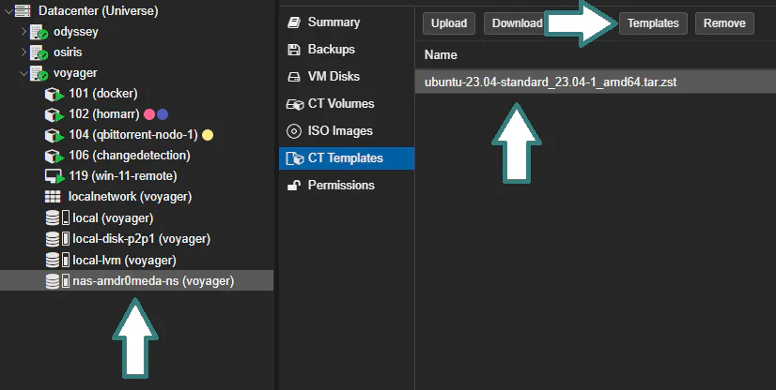Click the localnetwork grid icon

tap(53, 197)
